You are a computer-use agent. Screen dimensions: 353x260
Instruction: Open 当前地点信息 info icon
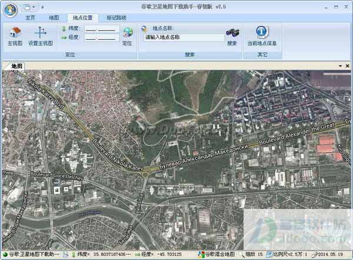point(262,32)
